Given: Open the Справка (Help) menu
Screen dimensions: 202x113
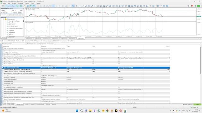Looking at the screenshot, I should (x=38, y=3).
